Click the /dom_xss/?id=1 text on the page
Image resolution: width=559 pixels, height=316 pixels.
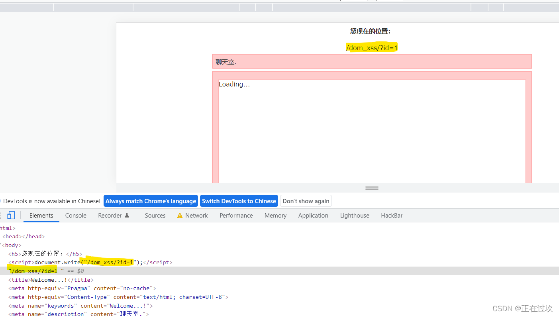coord(372,48)
